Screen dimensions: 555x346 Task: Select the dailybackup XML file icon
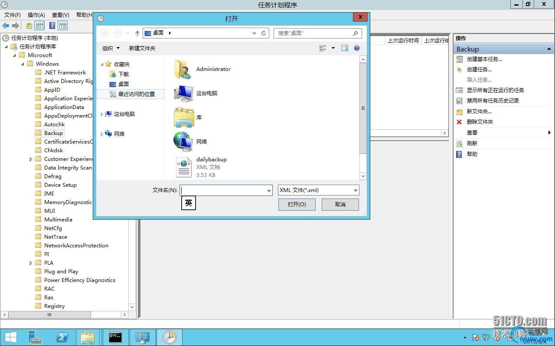[x=184, y=167]
